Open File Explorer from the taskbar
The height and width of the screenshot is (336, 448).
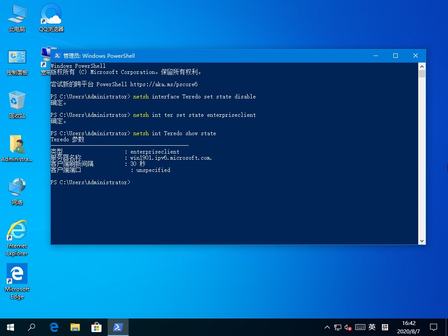(75, 327)
